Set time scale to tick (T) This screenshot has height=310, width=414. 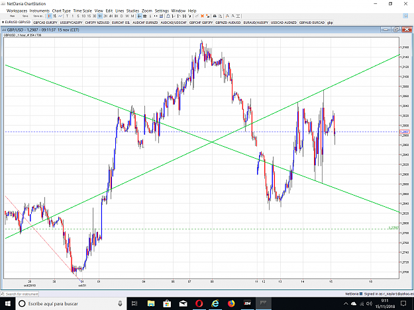coord(67,16)
